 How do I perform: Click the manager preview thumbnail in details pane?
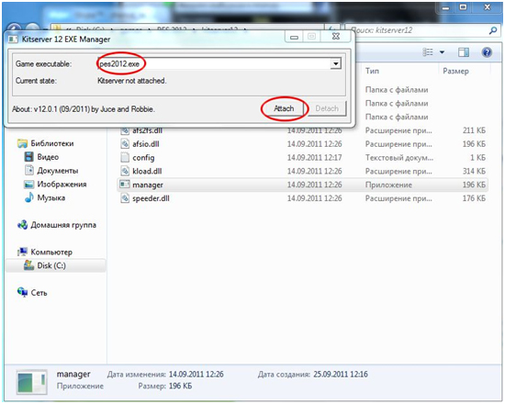[x=31, y=382]
